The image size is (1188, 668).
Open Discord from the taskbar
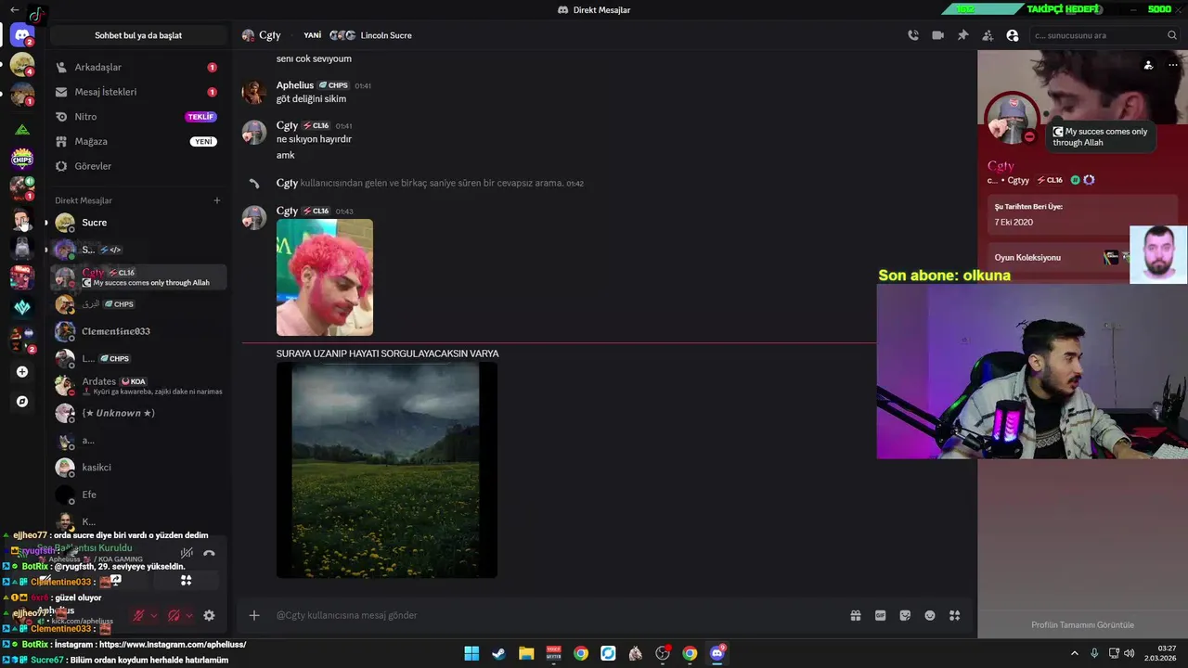(717, 653)
